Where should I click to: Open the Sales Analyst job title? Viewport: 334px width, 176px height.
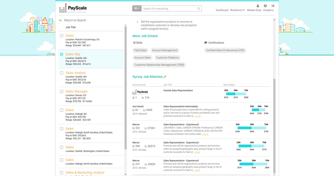coord(75,73)
